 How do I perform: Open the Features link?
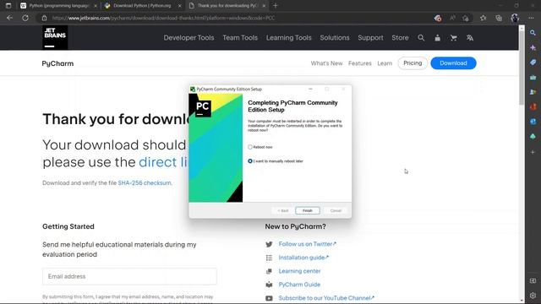[360, 63]
